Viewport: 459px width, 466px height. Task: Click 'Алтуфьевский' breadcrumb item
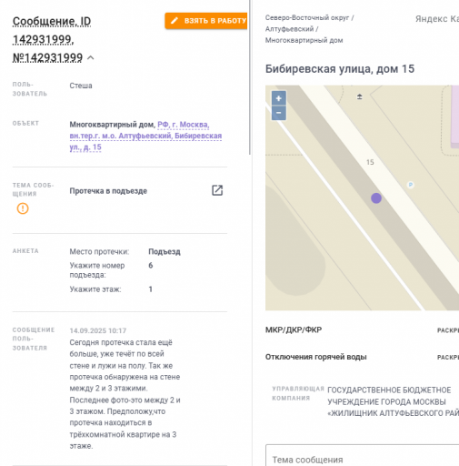[289, 29]
